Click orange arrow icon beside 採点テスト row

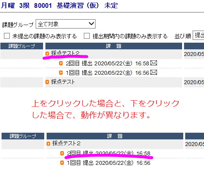(x=47, y=82)
